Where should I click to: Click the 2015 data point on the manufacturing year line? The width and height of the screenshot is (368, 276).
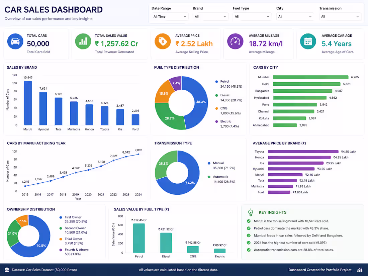[x=25, y=186]
